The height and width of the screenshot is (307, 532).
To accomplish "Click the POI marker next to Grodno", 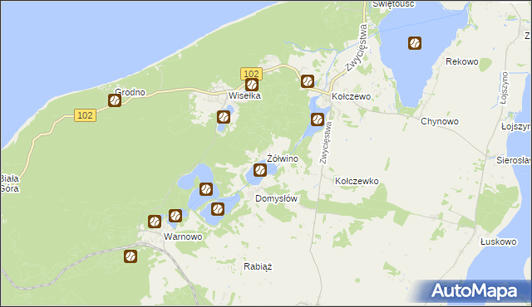I will 115,100.
